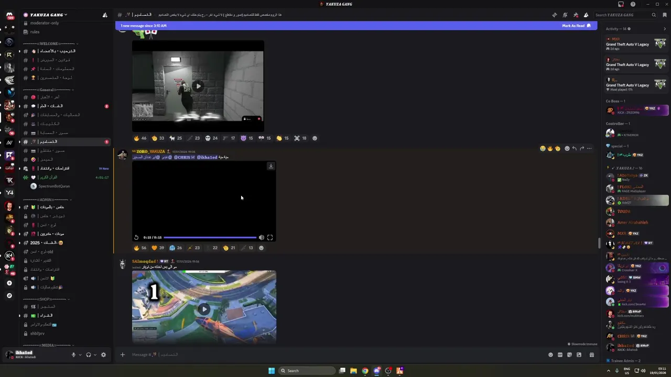Image resolution: width=671 pixels, height=377 pixels.
Task: Deafen with the headphones icon
Action: (x=88, y=354)
